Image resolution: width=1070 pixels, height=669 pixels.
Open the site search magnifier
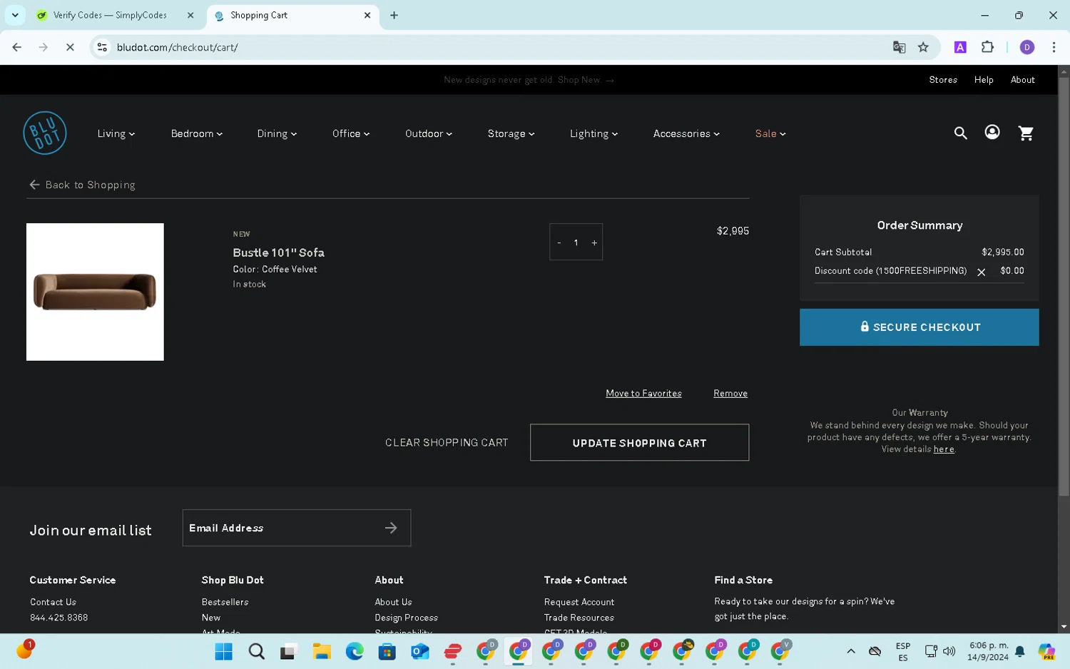[960, 133]
